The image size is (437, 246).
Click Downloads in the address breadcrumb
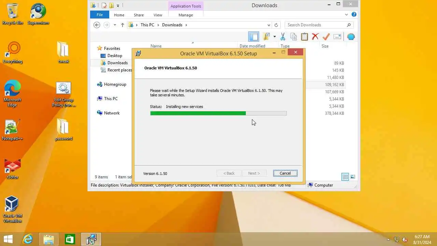[172, 25]
